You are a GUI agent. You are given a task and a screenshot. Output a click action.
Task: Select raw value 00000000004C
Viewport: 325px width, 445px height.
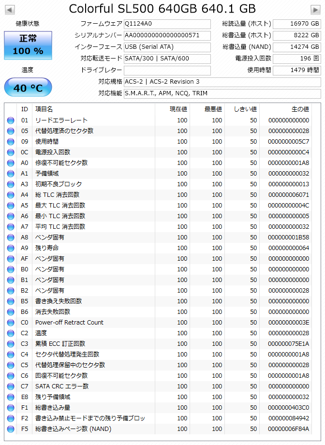point(288,206)
